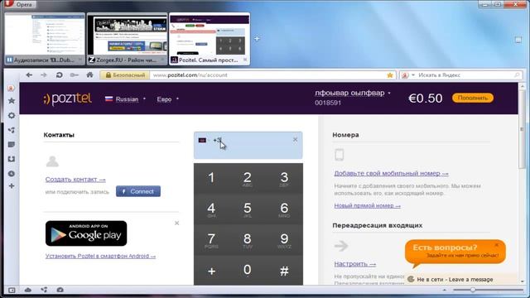Bookmark page with the star in address bar

coord(390,75)
